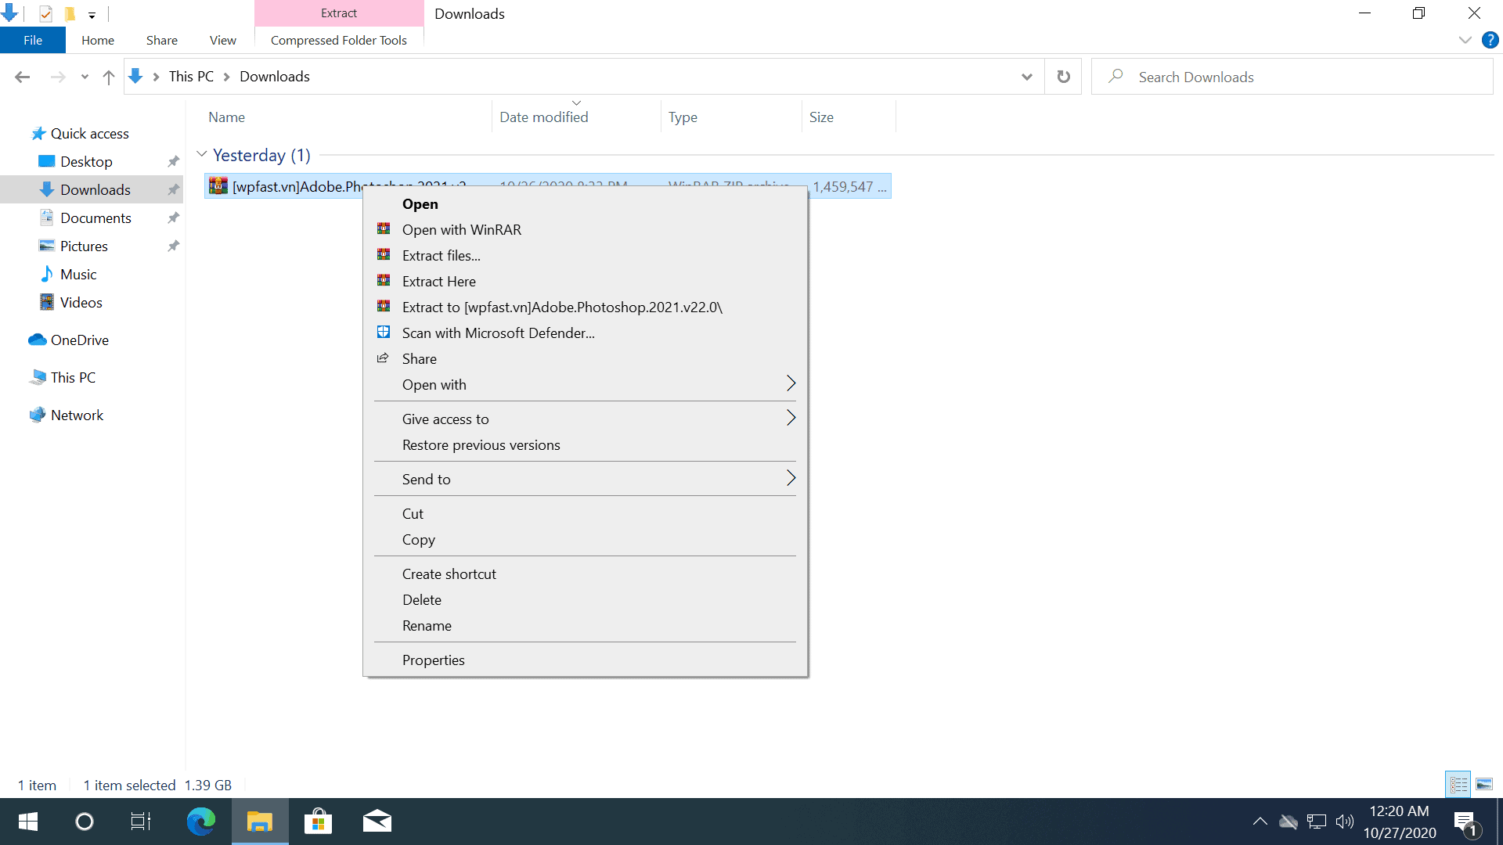The height and width of the screenshot is (845, 1503).
Task: Select This PC in navigation pane
Action: [73, 378]
